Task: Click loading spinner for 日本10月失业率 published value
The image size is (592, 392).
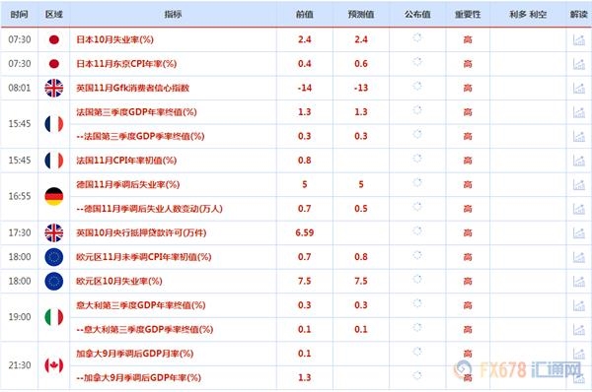Action: tap(417, 37)
